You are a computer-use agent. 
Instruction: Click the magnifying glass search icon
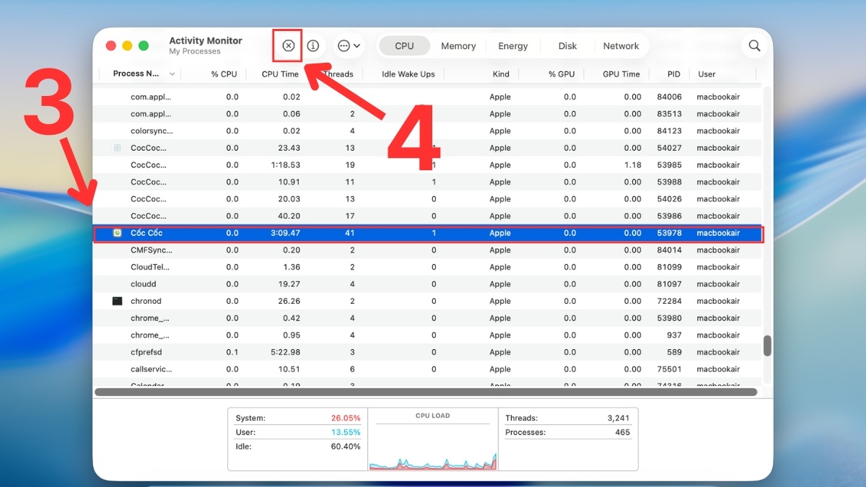click(754, 45)
